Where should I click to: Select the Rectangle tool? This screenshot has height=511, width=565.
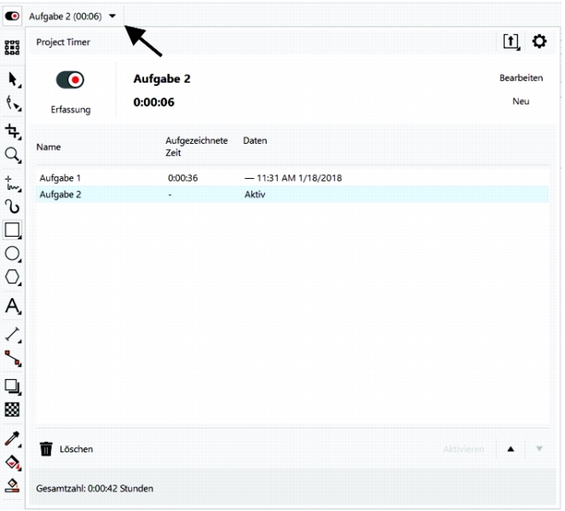coord(12,230)
